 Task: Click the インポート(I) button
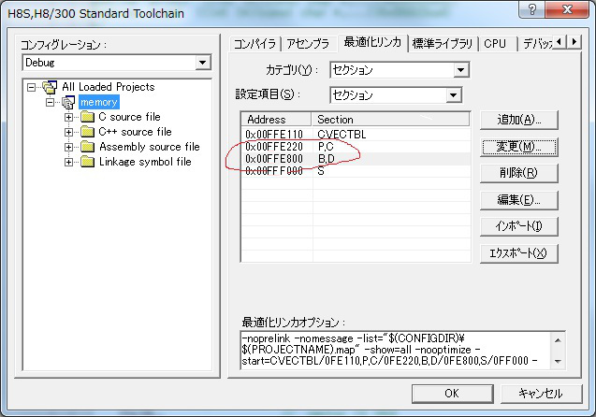tap(519, 226)
